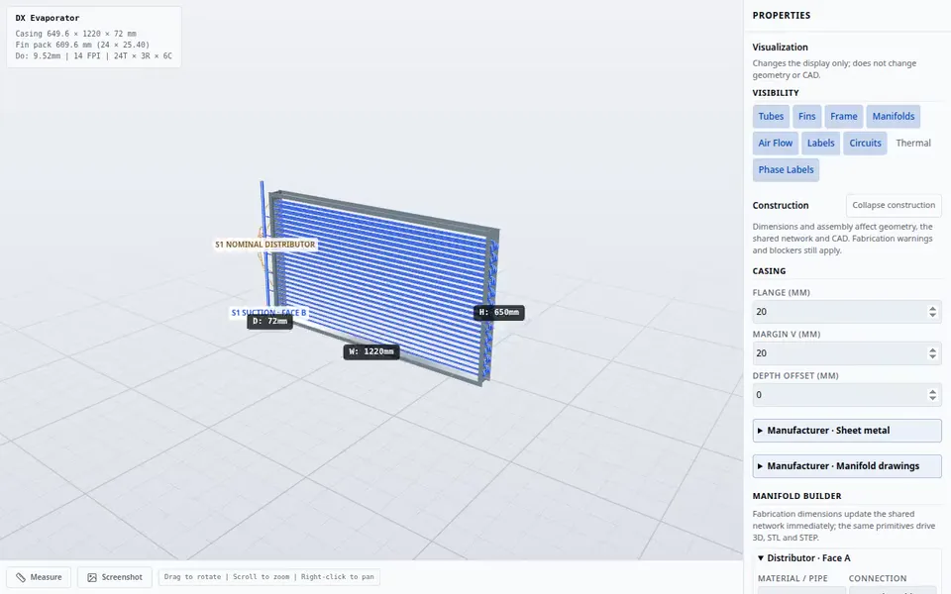Toggle Air Flow visibility
Viewport: 951px width, 594px height.
tap(775, 143)
